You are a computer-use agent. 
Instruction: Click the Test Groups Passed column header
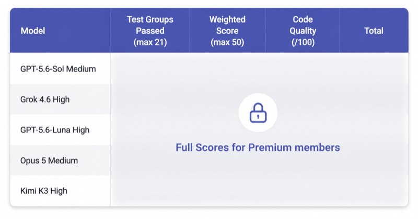click(150, 31)
